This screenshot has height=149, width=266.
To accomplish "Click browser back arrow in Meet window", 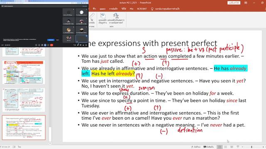I will [1, 3].
